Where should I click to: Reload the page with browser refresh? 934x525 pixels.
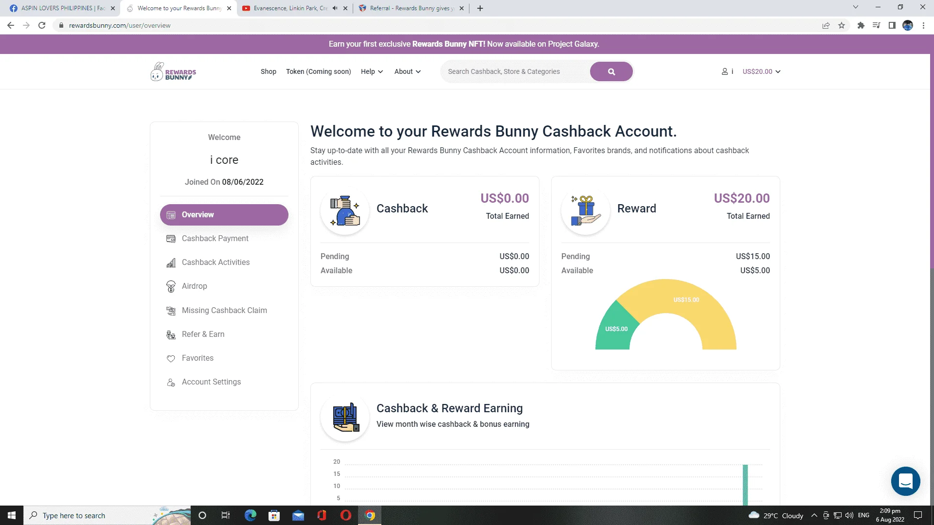pyautogui.click(x=42, y=25)
